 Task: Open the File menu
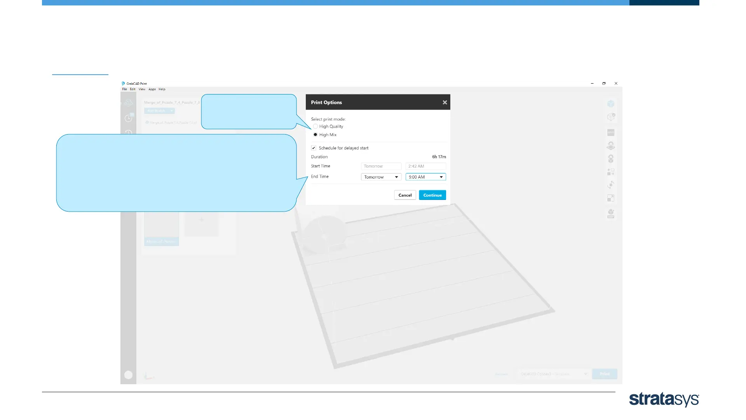(124, 89)
